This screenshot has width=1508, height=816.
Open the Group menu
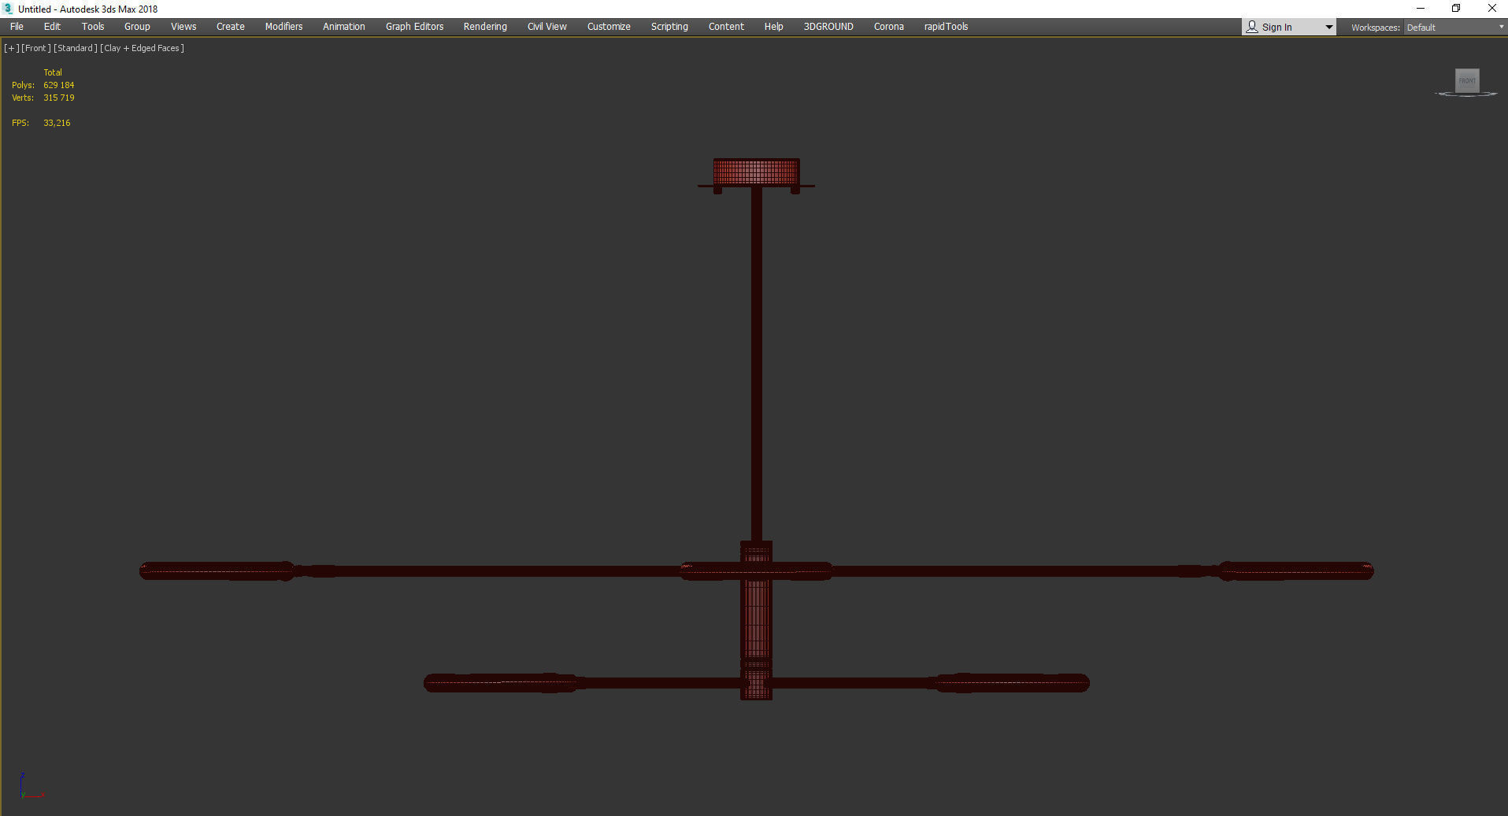pyautogui.click(x=137, y=27)
